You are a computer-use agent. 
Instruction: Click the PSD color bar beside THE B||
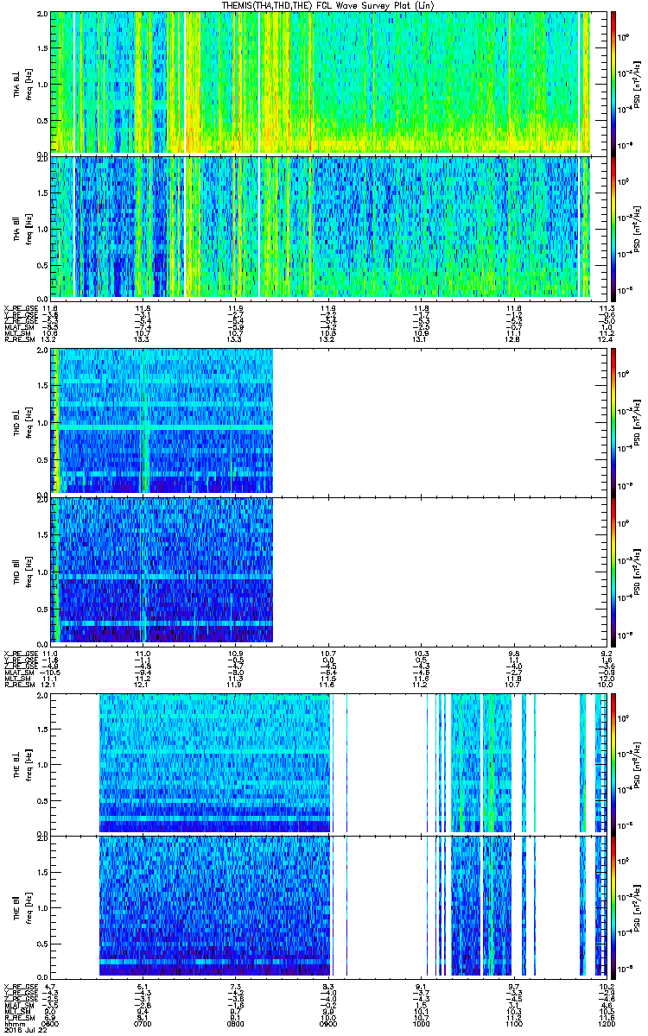click(x=613, y=906)
